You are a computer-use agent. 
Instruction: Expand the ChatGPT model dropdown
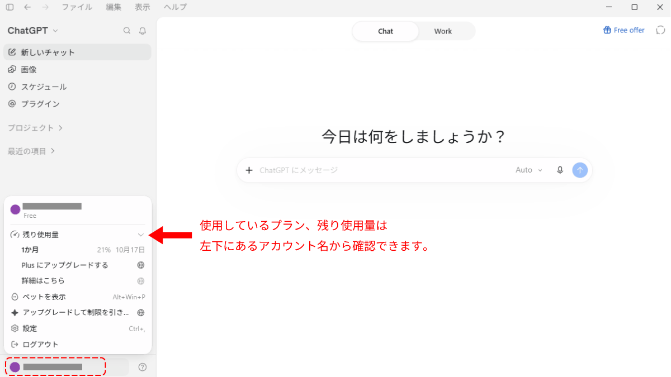(x=32, y=31)
